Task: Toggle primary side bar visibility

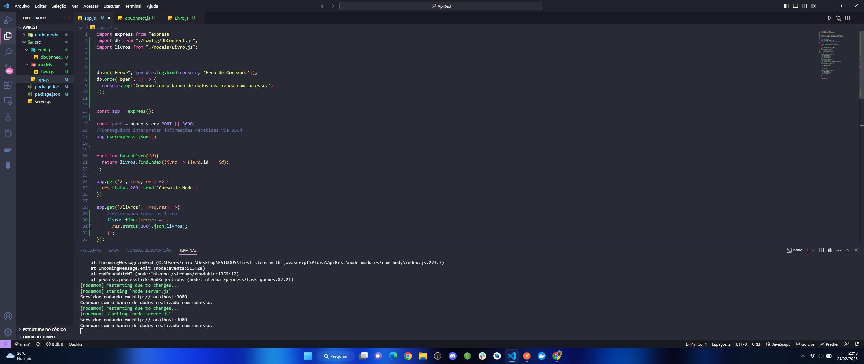Action: pos(786,6)
